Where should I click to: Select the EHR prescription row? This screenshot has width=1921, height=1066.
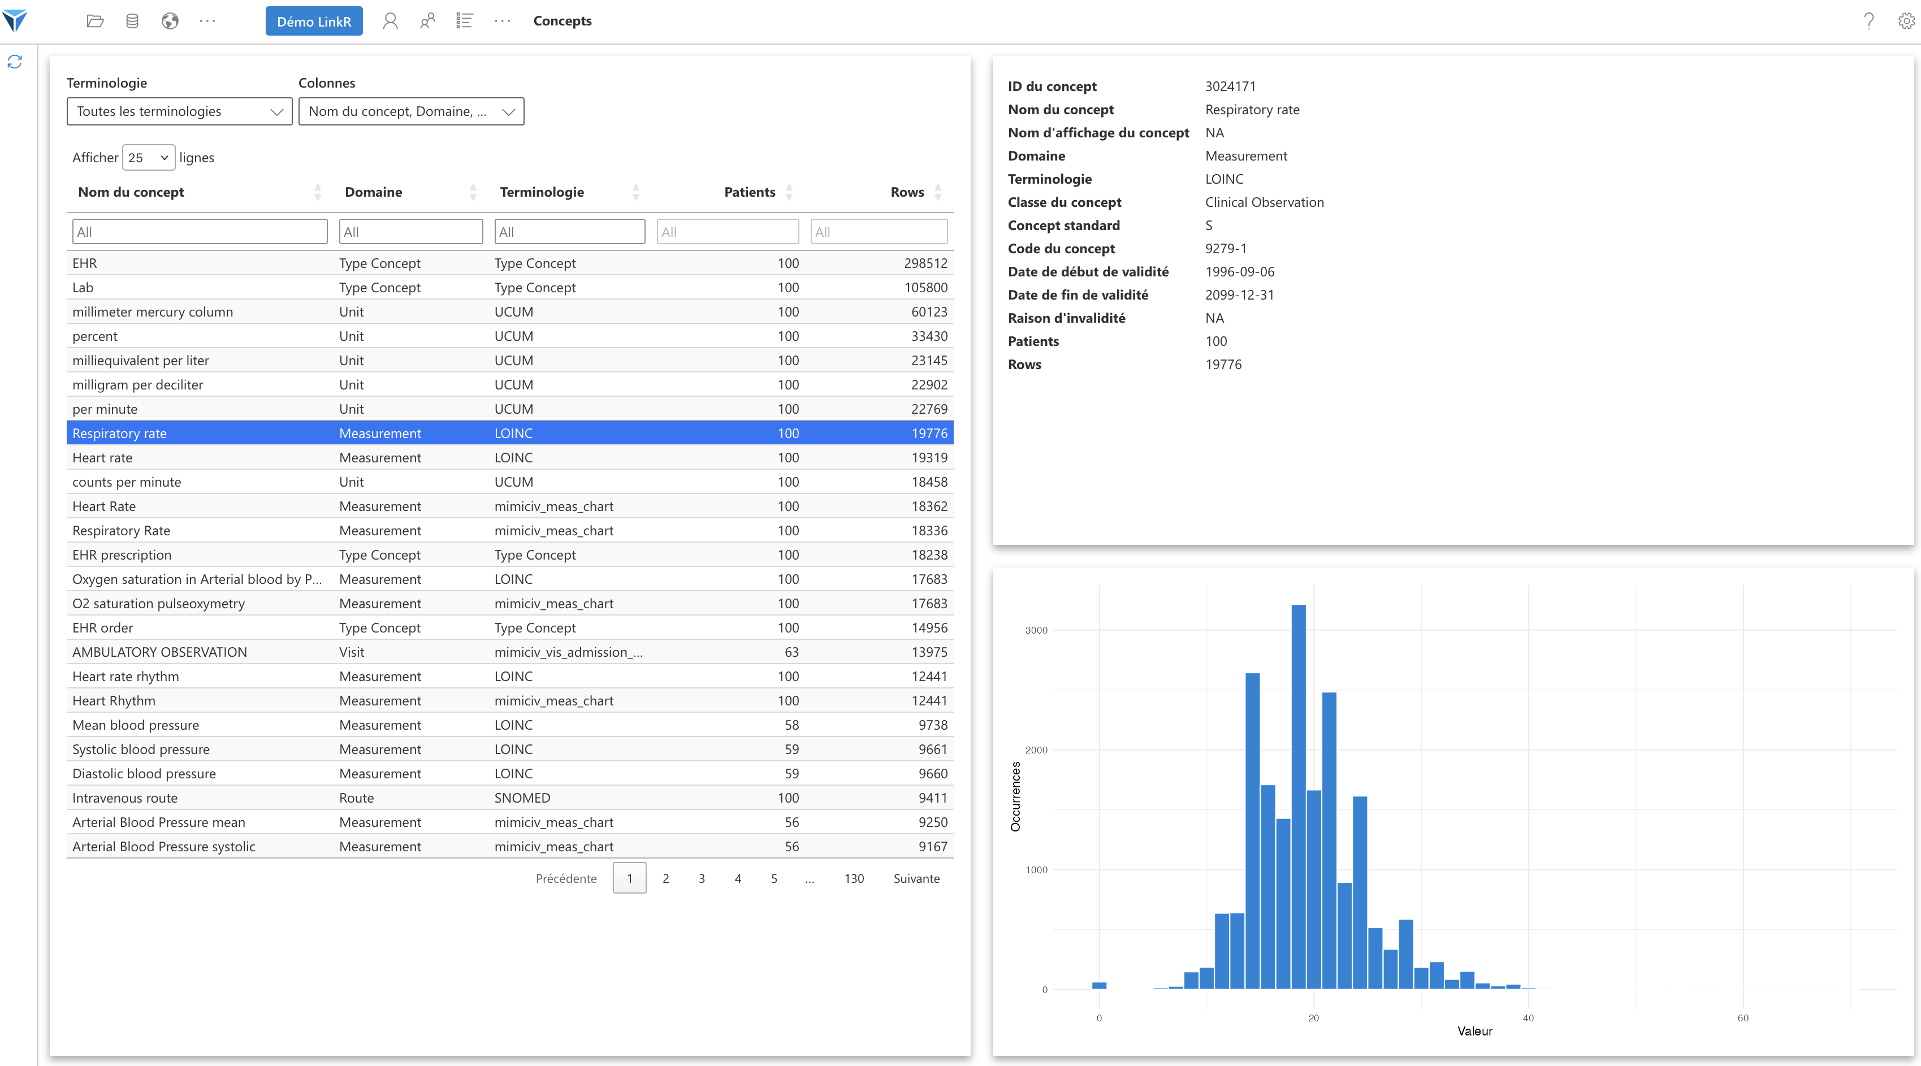pyautogui.click(x=510, y=554)
